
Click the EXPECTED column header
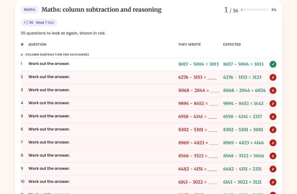(x=232, y=45)
